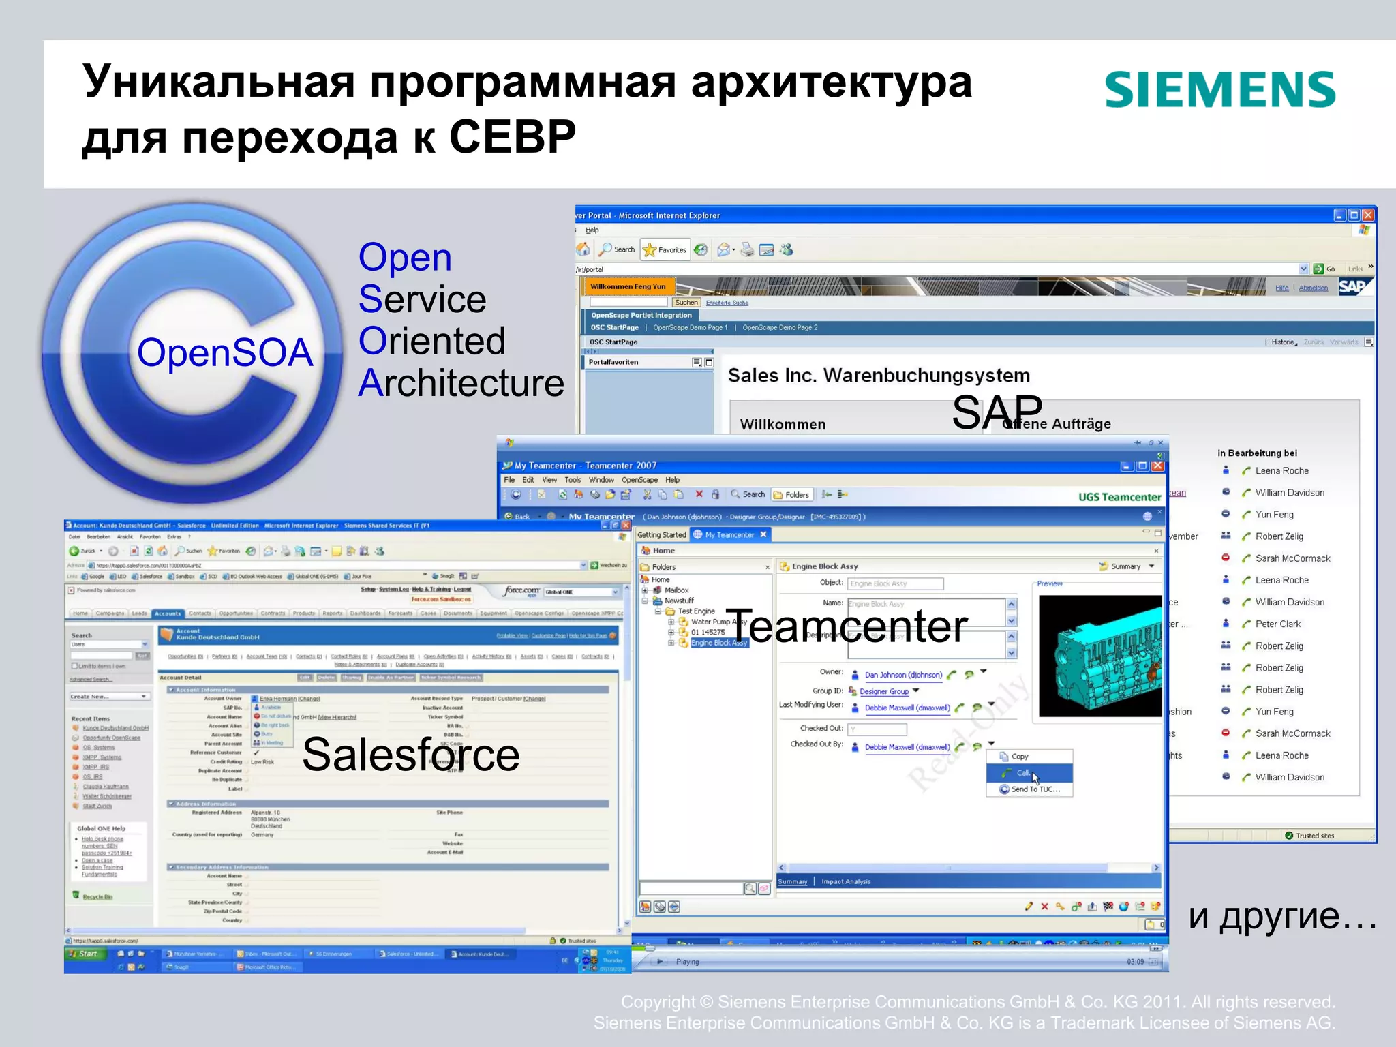Click play button in video player bar
Viewport: 1396px width, 1047px height.
(660, 962)
